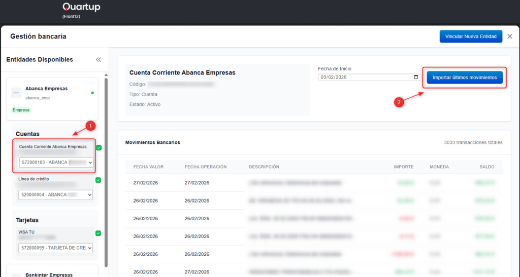Collapse the Entidades Disponibles sidebar

(x=99, y=60)
